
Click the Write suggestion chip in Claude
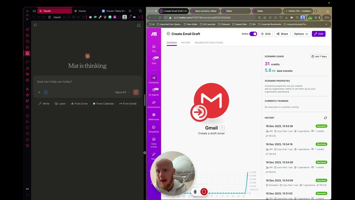pyautogui.click(x=44, y=104)
